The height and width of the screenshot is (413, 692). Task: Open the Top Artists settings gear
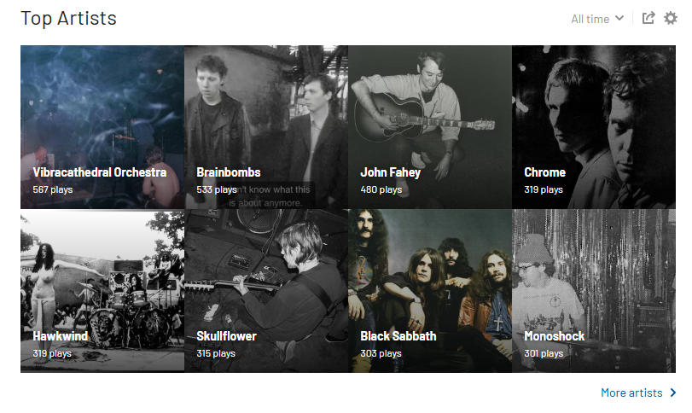[671, 18]
